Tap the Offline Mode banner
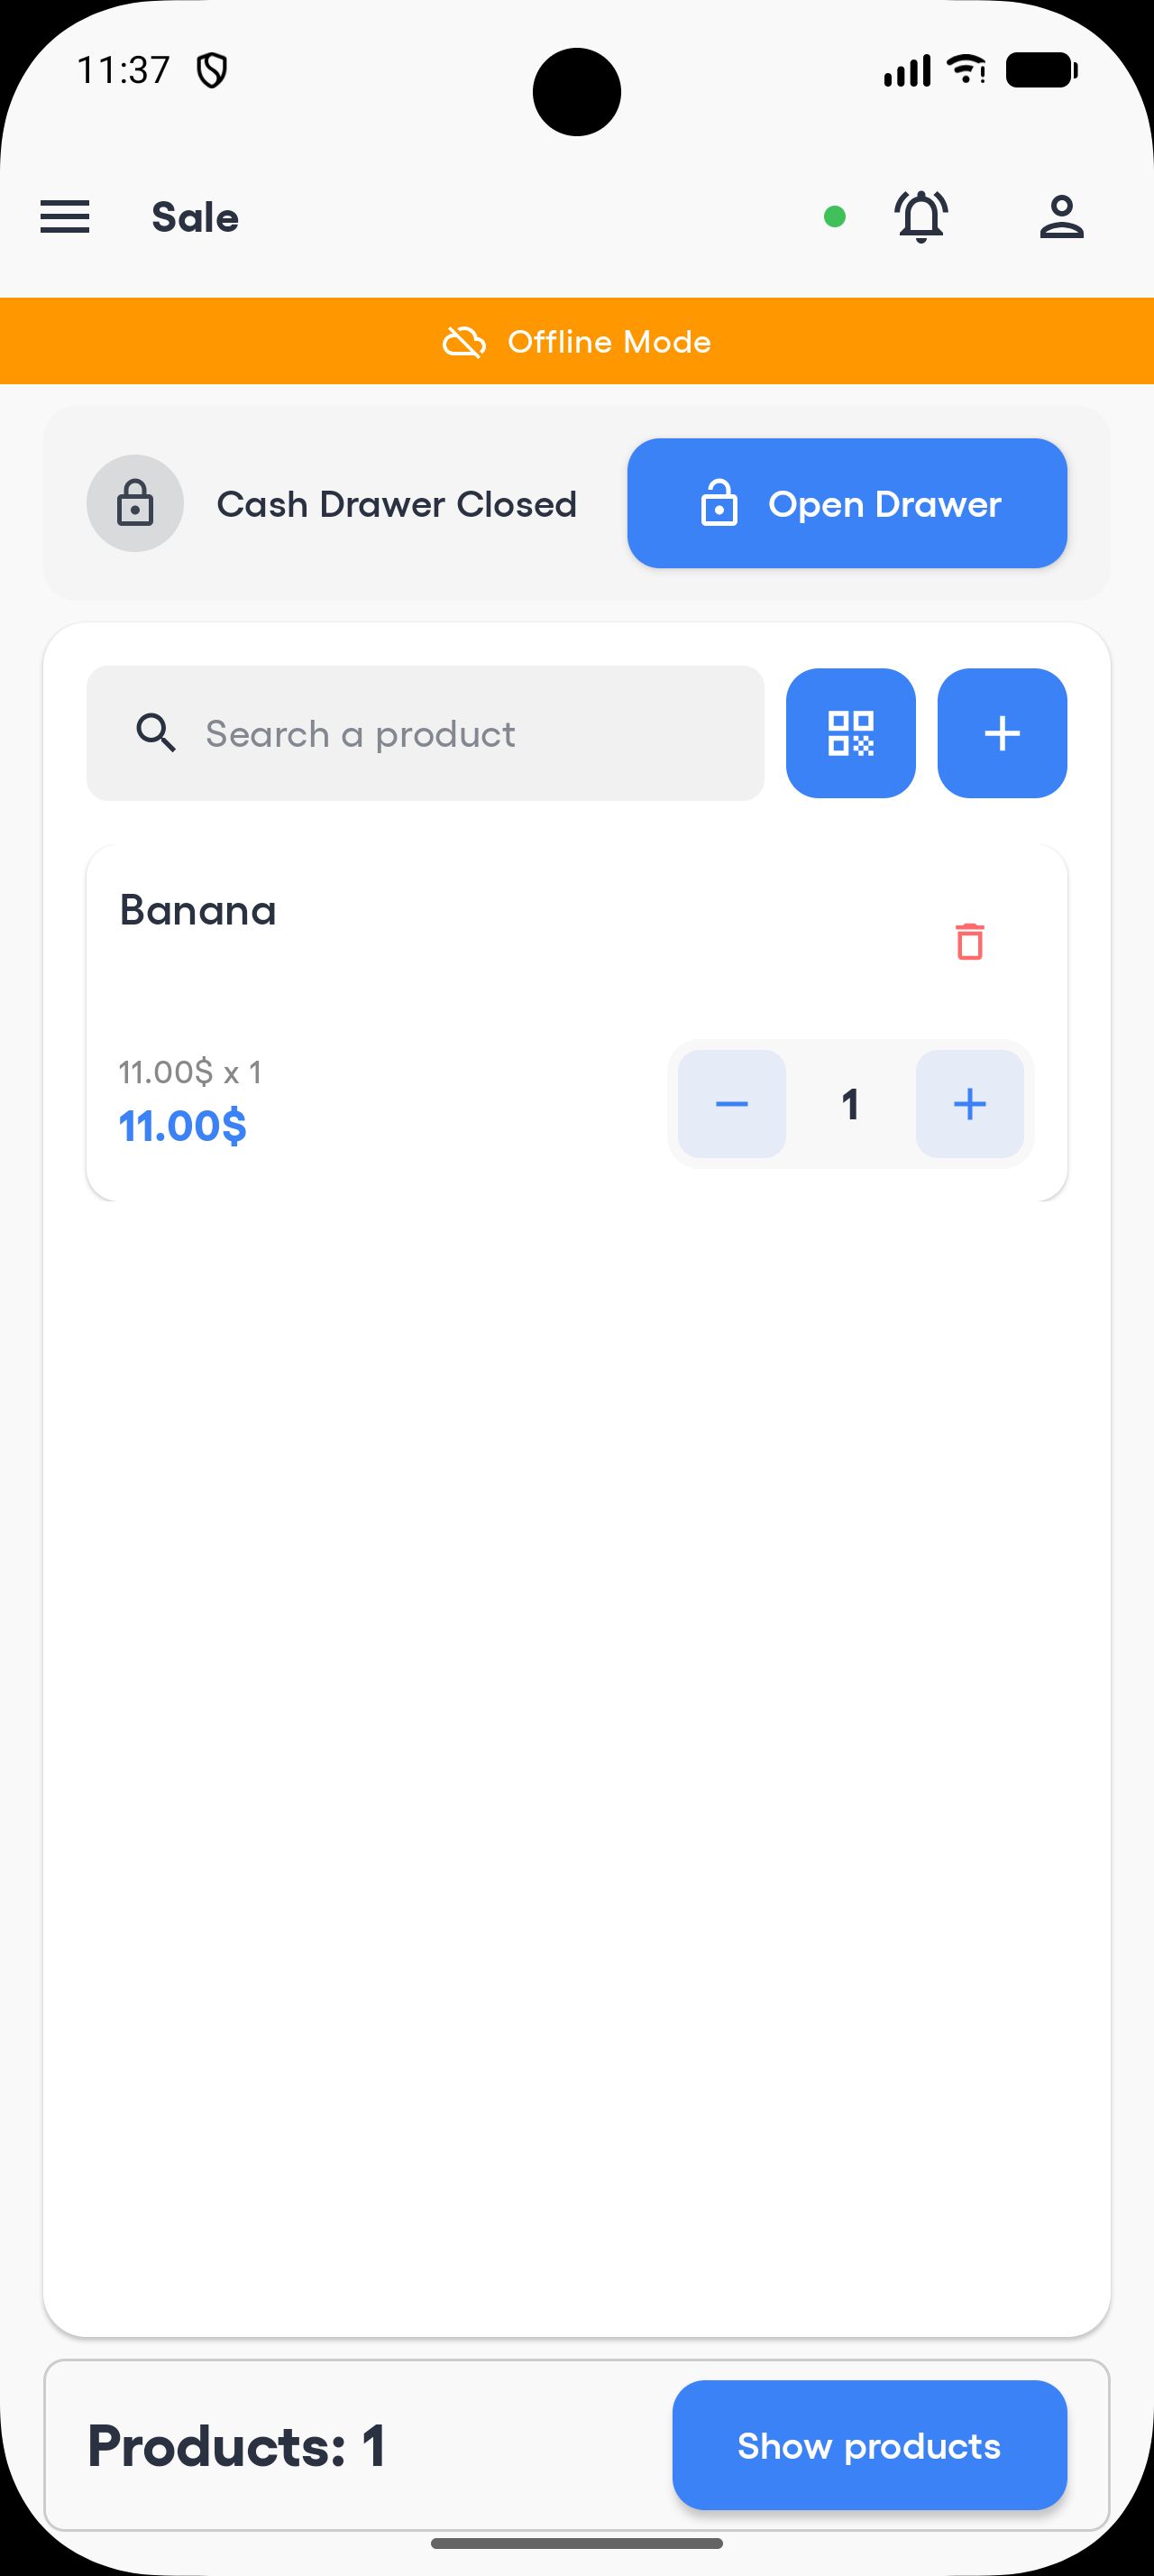The image size is (1154, 2576). 576,341
